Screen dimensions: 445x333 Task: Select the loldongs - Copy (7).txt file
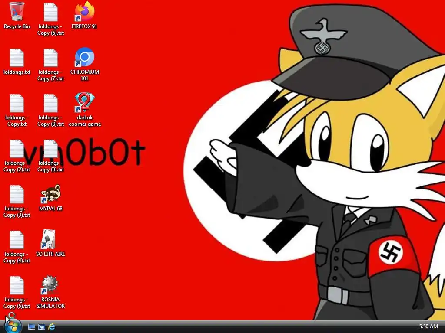point(50,65)
